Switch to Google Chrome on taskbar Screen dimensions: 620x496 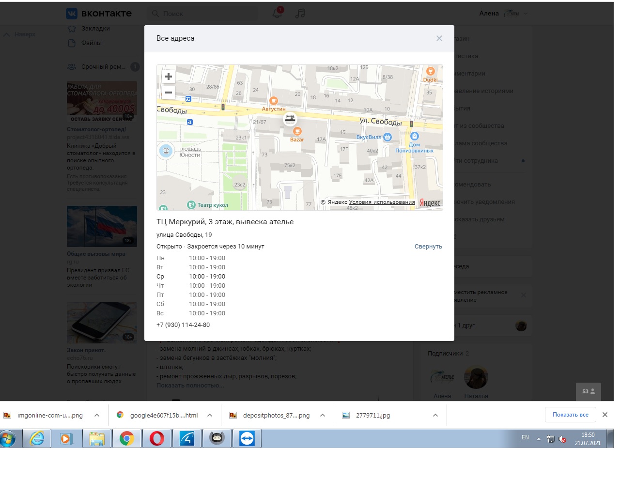[127, 439]
